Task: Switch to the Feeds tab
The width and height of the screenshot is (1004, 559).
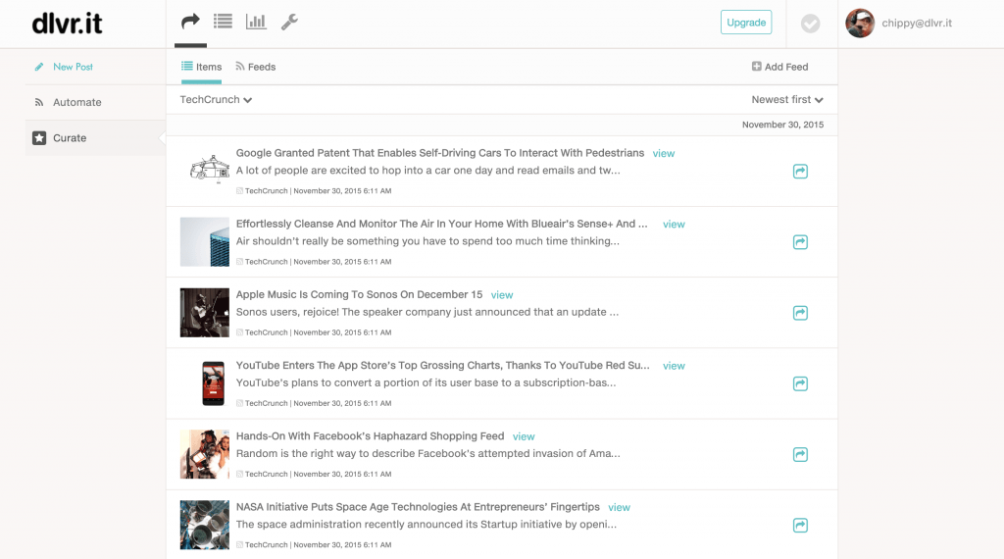Action: tap(256, 67)
